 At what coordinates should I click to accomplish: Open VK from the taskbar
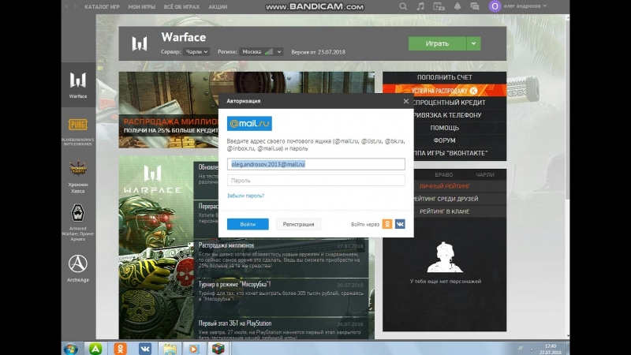(145, 349)
